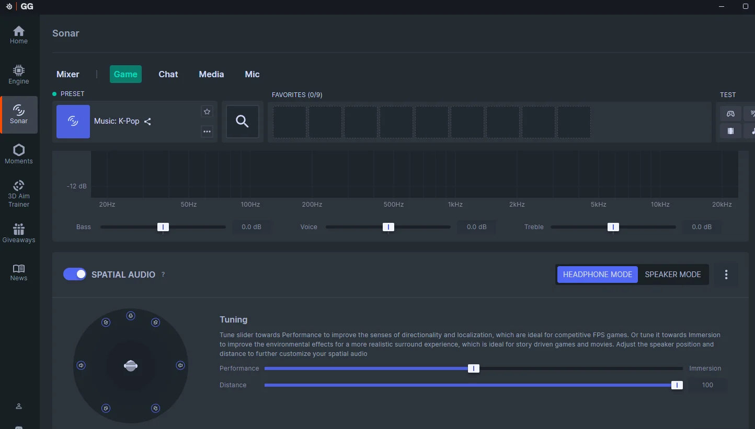Viewport: 755px width, 429px height.
Task: Open the Media tab
Action: [211, 74]
